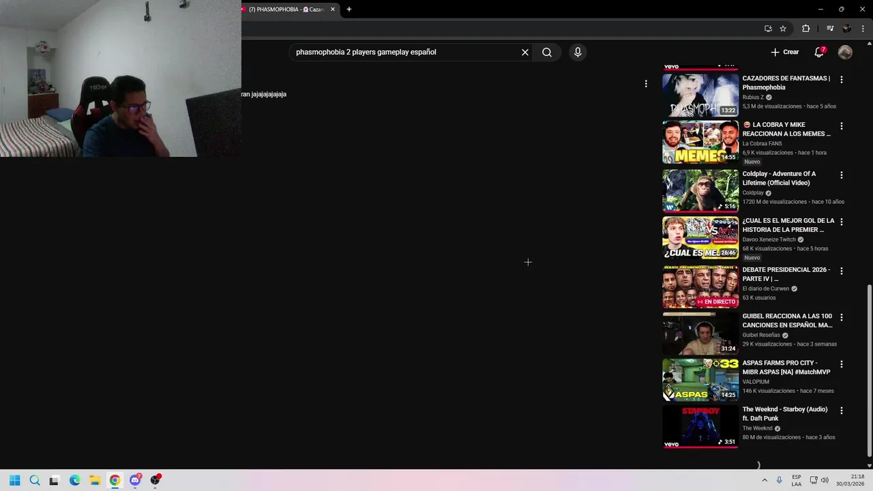Start voice search with the microphone
This screenshot has height=491, width=873.
(x=578, y=52)
